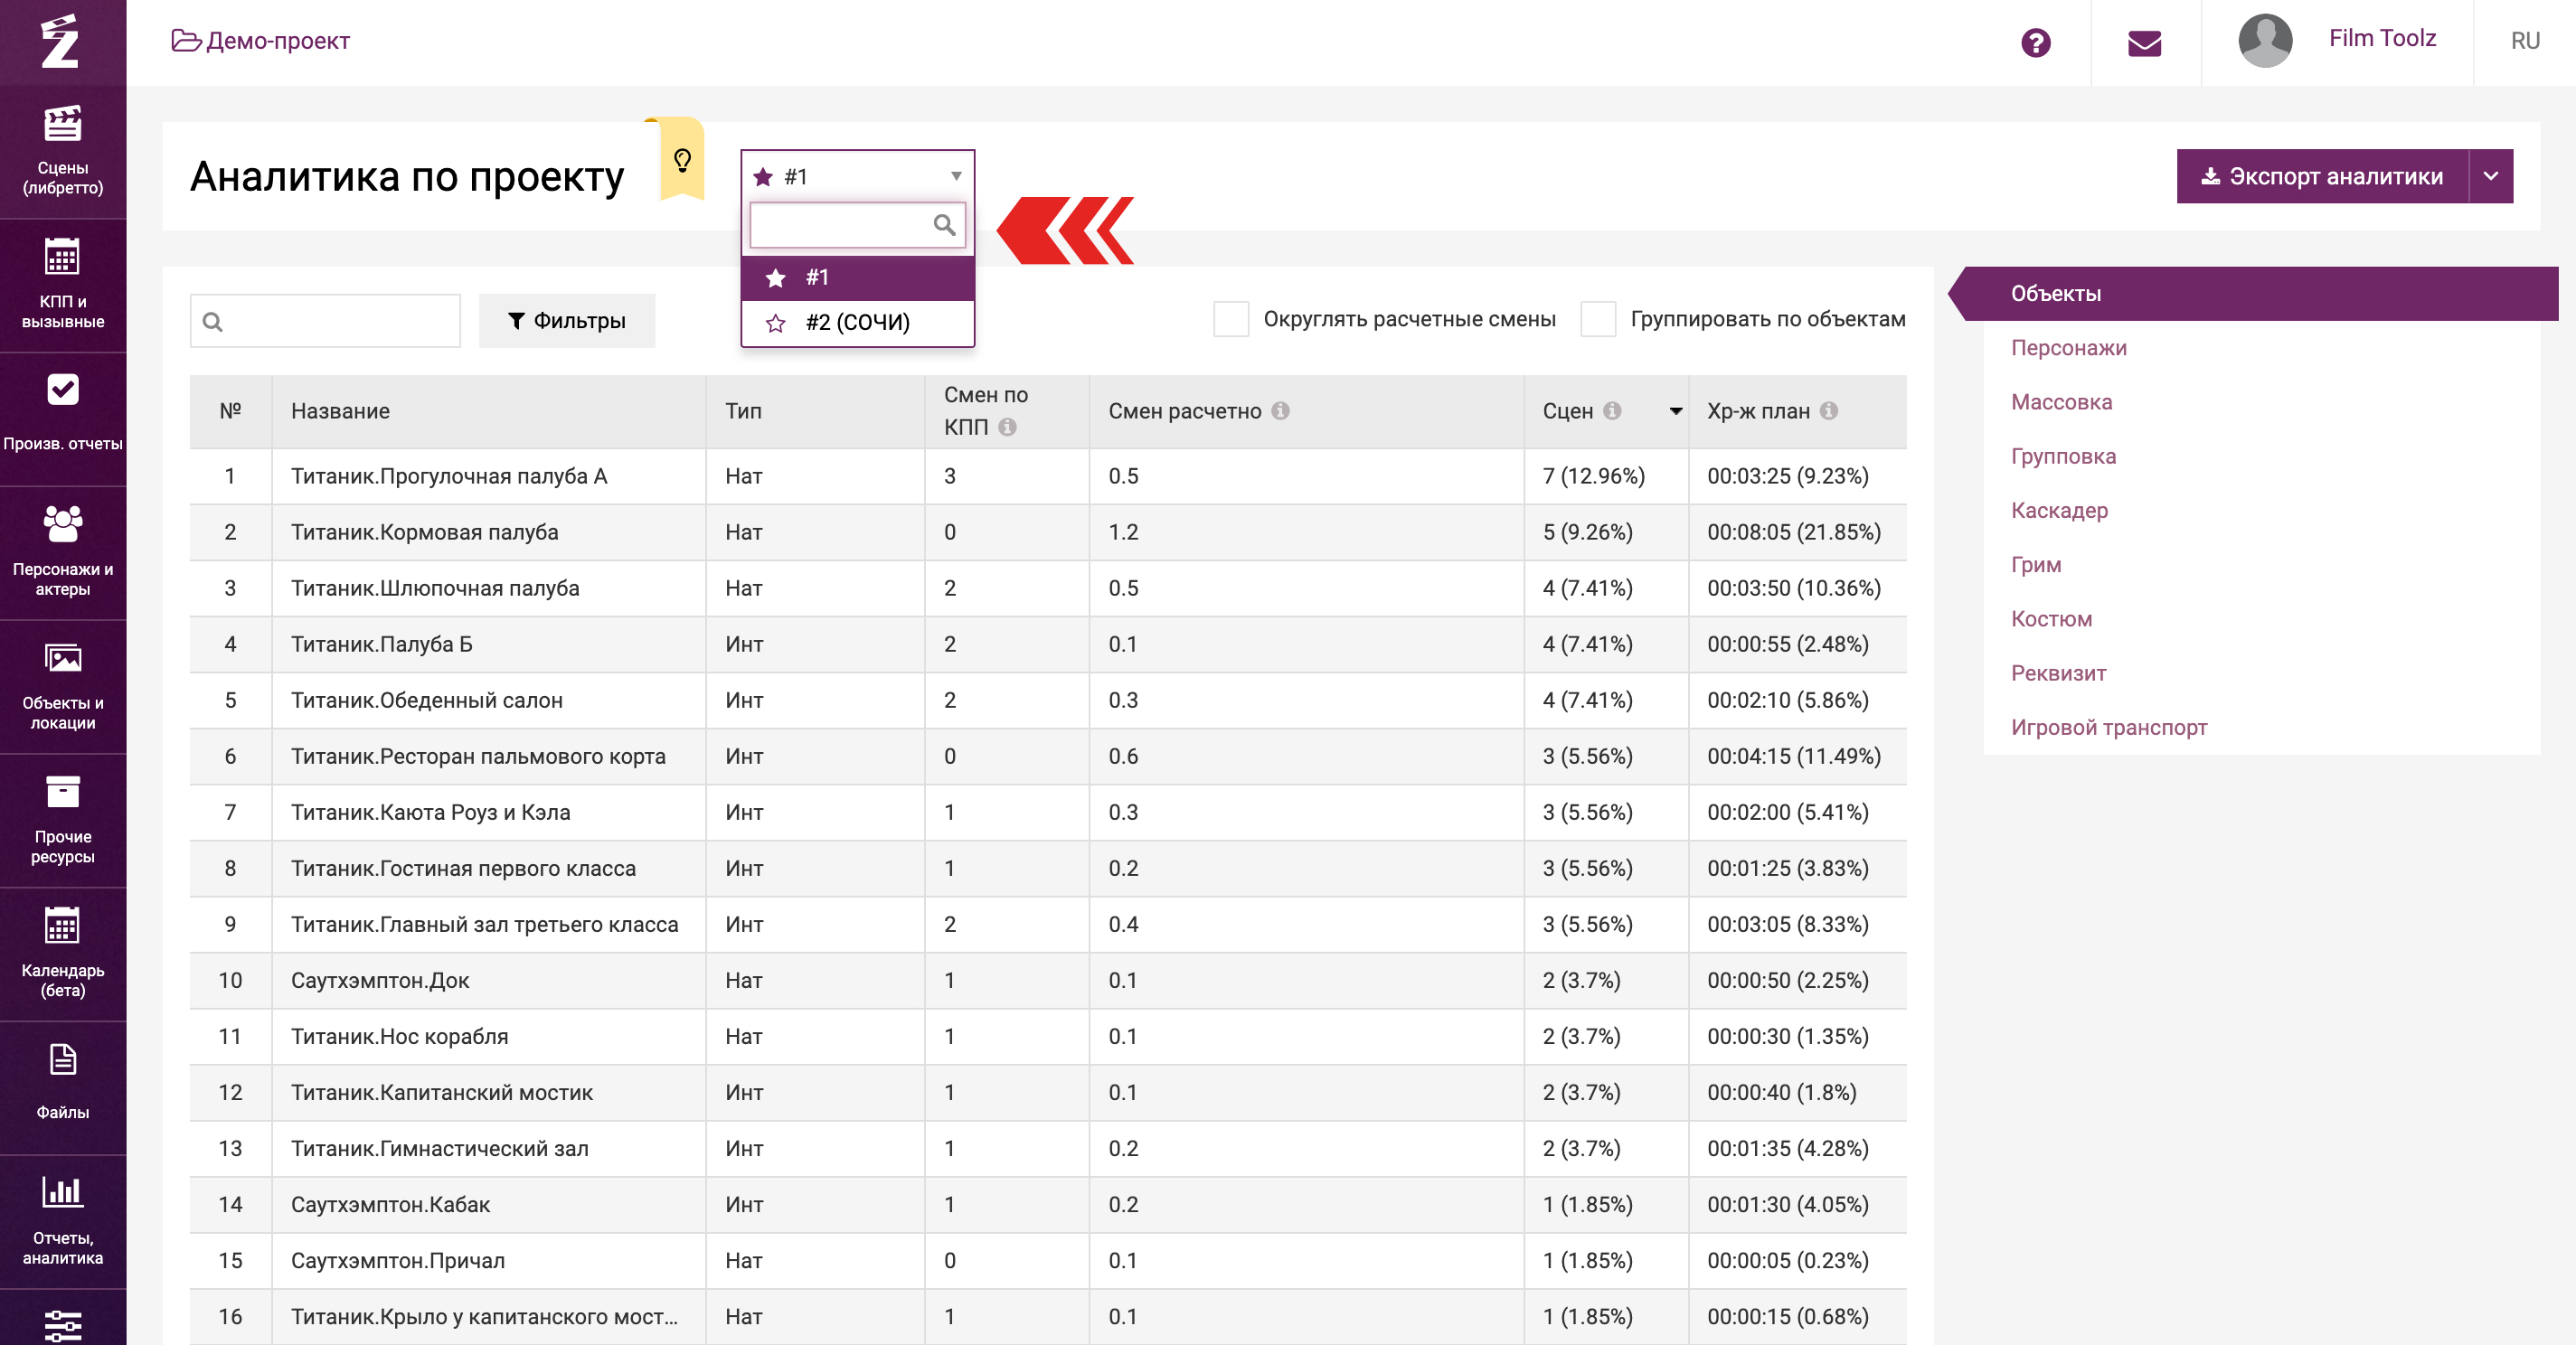Viewport: 2576px width, 1345px height.
Task: Select #2 (СОЧИ) option in version list
Action: 858,323
